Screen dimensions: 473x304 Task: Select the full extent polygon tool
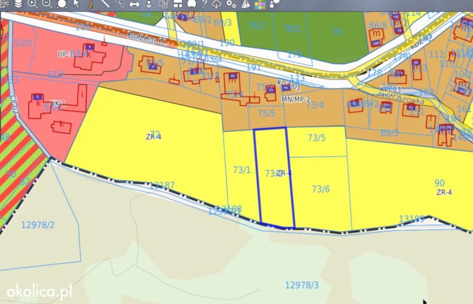[62, 4]
